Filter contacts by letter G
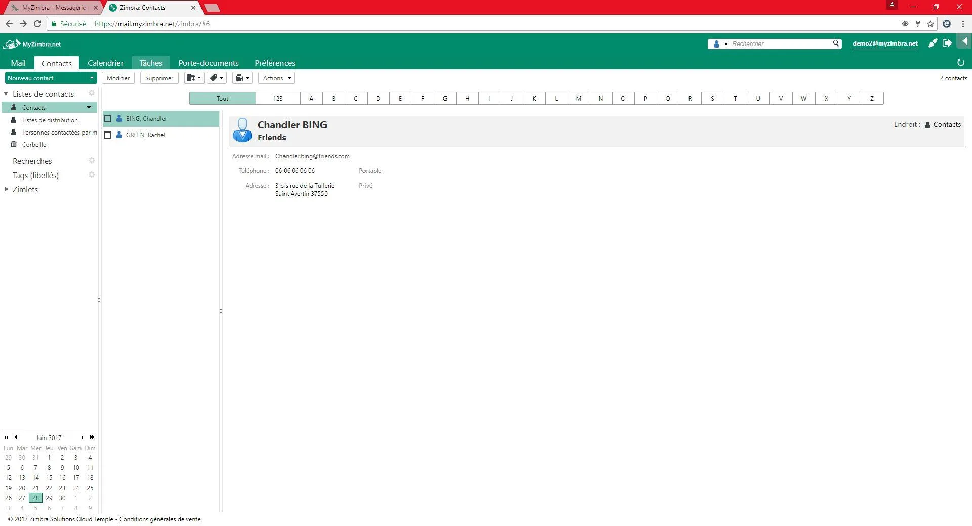972x526 pixels. coord(445,98)
